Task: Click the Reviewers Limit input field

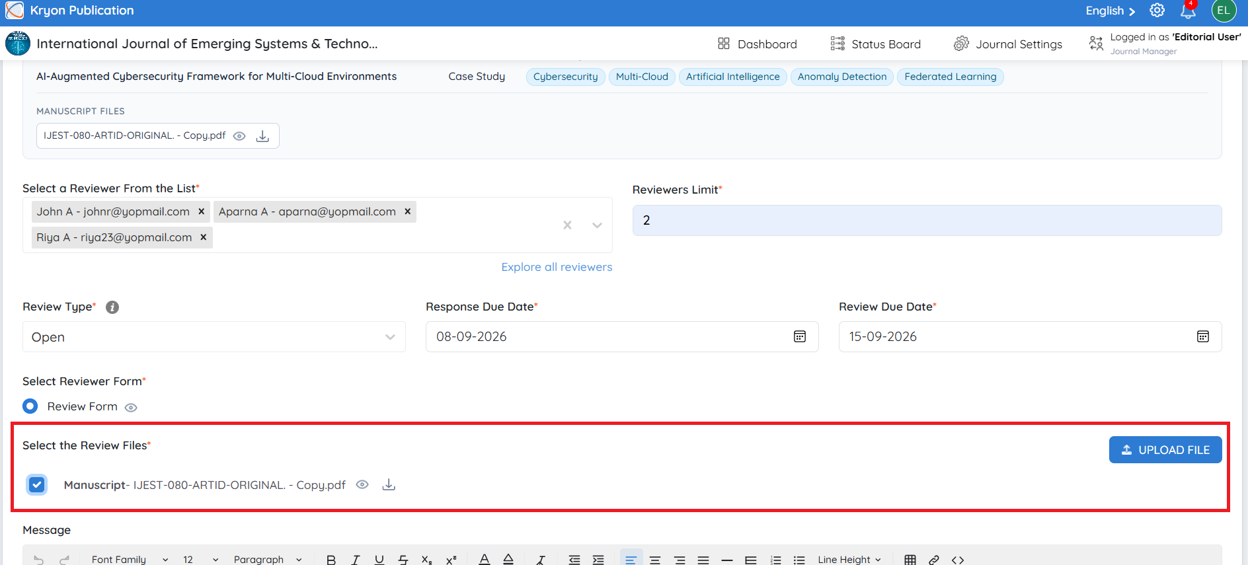Action: tap(927, 221)
